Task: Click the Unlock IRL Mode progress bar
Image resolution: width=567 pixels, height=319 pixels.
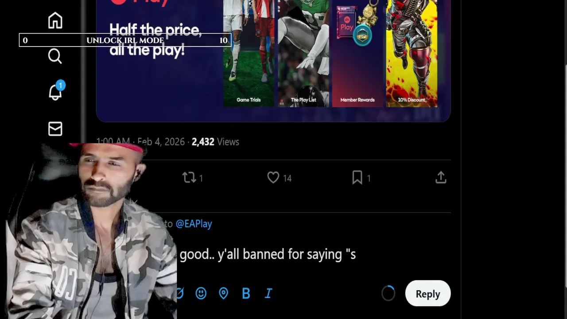Action: (x=125, y=40)
